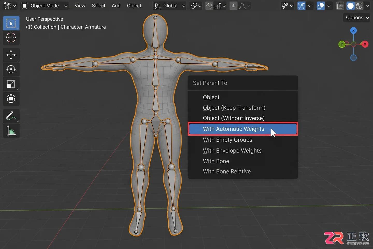Select Object (Without Inverse) entry
The image size is (373, 249).
pyautogui.click(x=243, y=118)
